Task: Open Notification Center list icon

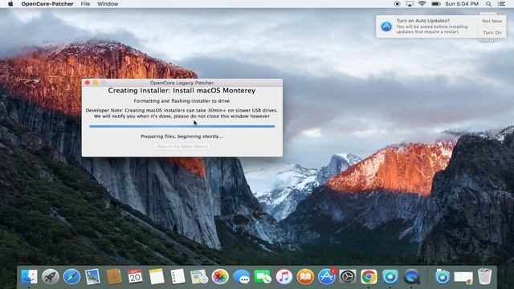Action: 501,4
